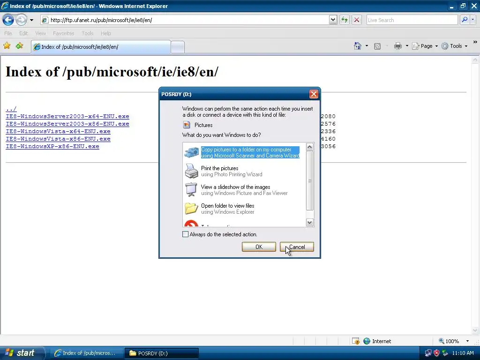Expand the zoom level dropdown arrow
480x360 pixels.
467,341
